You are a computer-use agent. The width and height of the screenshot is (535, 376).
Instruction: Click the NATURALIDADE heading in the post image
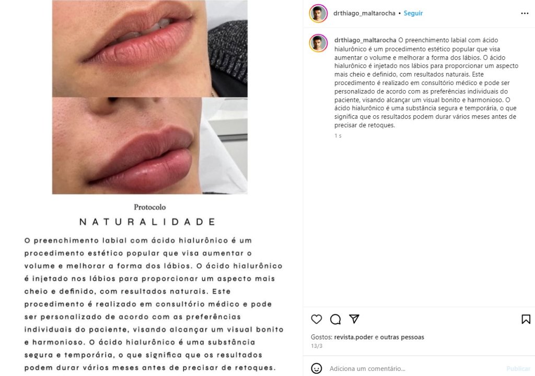pos(148,222)
